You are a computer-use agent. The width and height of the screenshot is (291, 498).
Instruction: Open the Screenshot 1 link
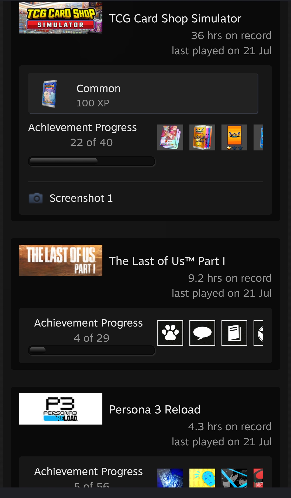81,198
